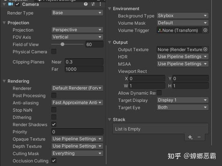Disable Render Shadows checkbox
This screenshot has width=222, height=166.
[x=54, y=124]
